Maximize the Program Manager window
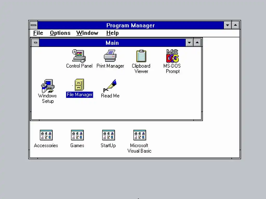266x199 pixels. (x=235, y=25)
